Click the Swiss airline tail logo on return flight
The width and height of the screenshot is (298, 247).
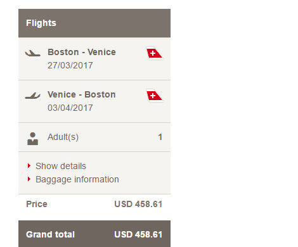tap(155, 96)
